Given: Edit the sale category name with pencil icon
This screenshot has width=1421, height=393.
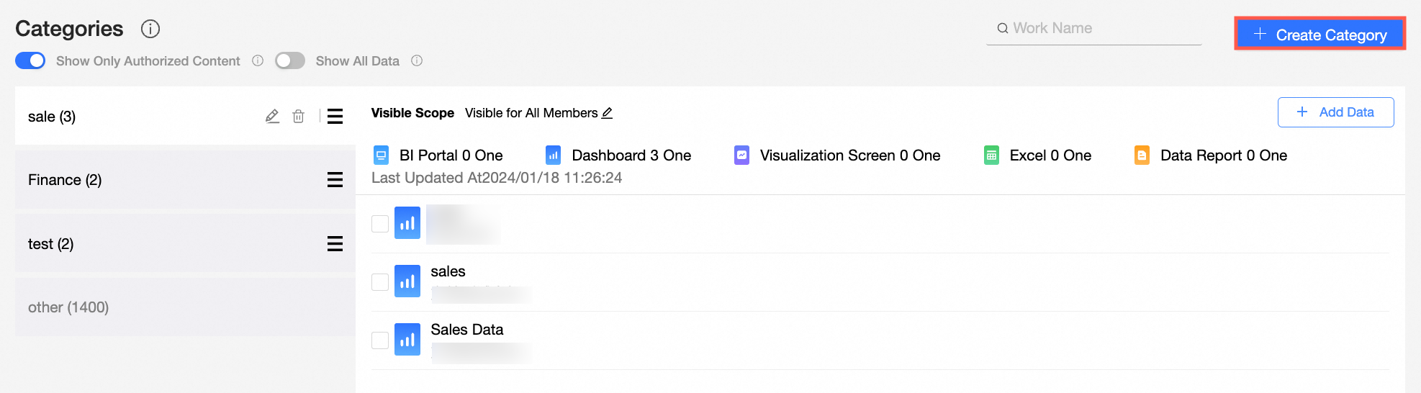Looking at the screenshot, I should pos(272,116).
